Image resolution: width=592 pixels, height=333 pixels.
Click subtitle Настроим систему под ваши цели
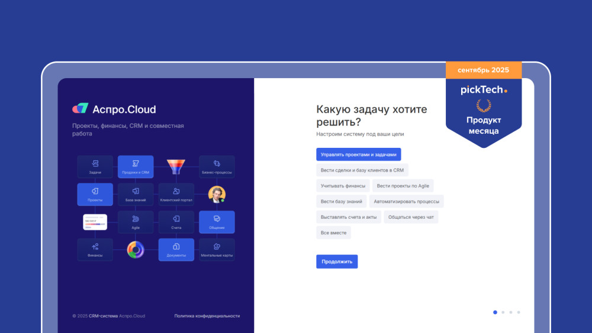click(x=360, y=134)
